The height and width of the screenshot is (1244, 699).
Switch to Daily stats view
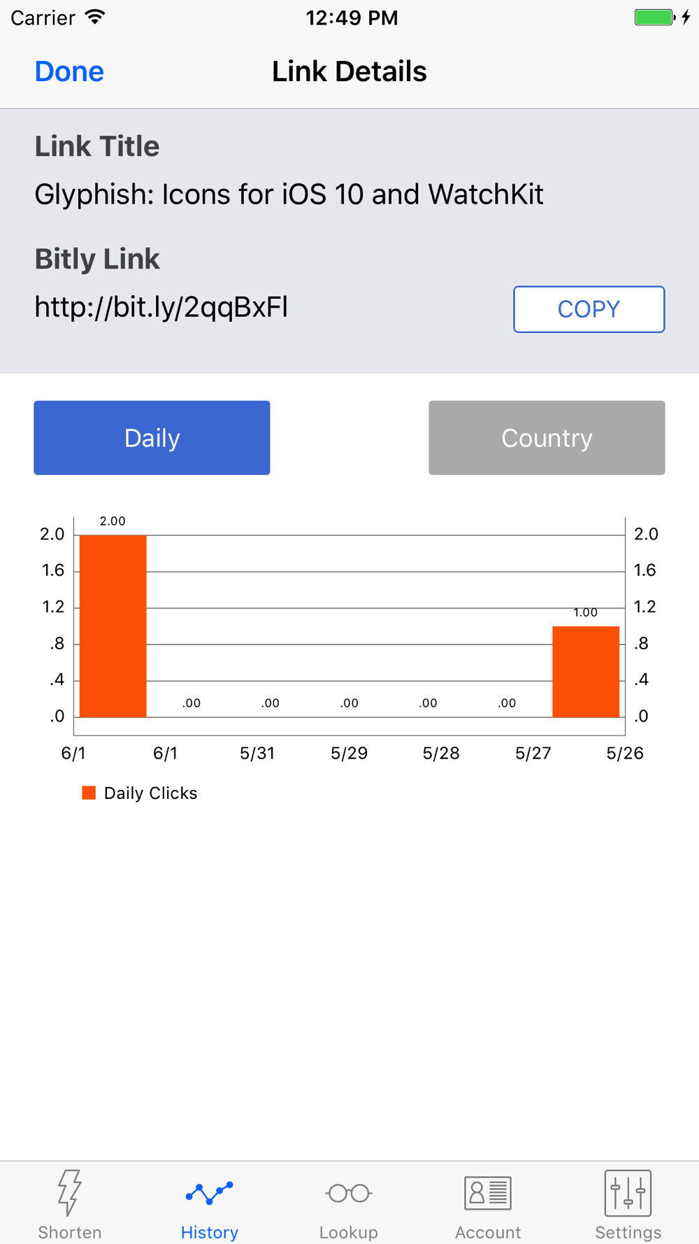click(152, 438)
